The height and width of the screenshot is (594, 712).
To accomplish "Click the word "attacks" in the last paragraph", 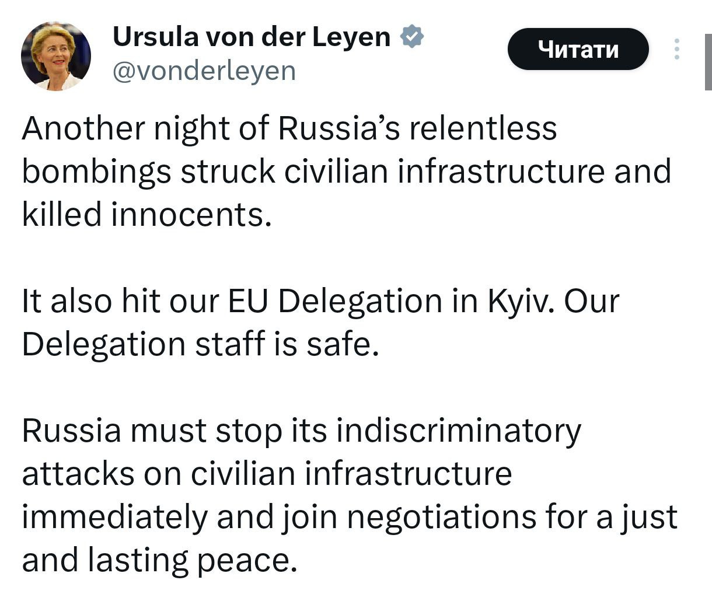I will coord(78,474).
